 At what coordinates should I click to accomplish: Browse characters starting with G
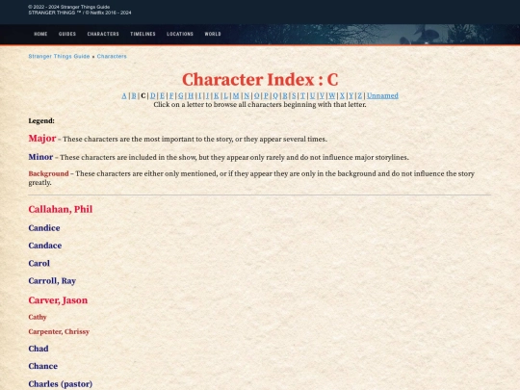[x=181, y=96]
